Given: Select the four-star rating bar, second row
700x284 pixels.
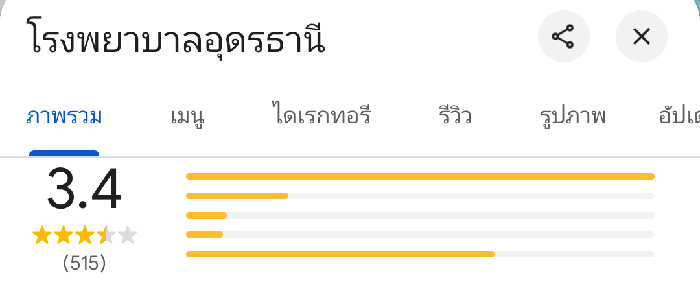Looking at the screenshot, I should 420,195.
